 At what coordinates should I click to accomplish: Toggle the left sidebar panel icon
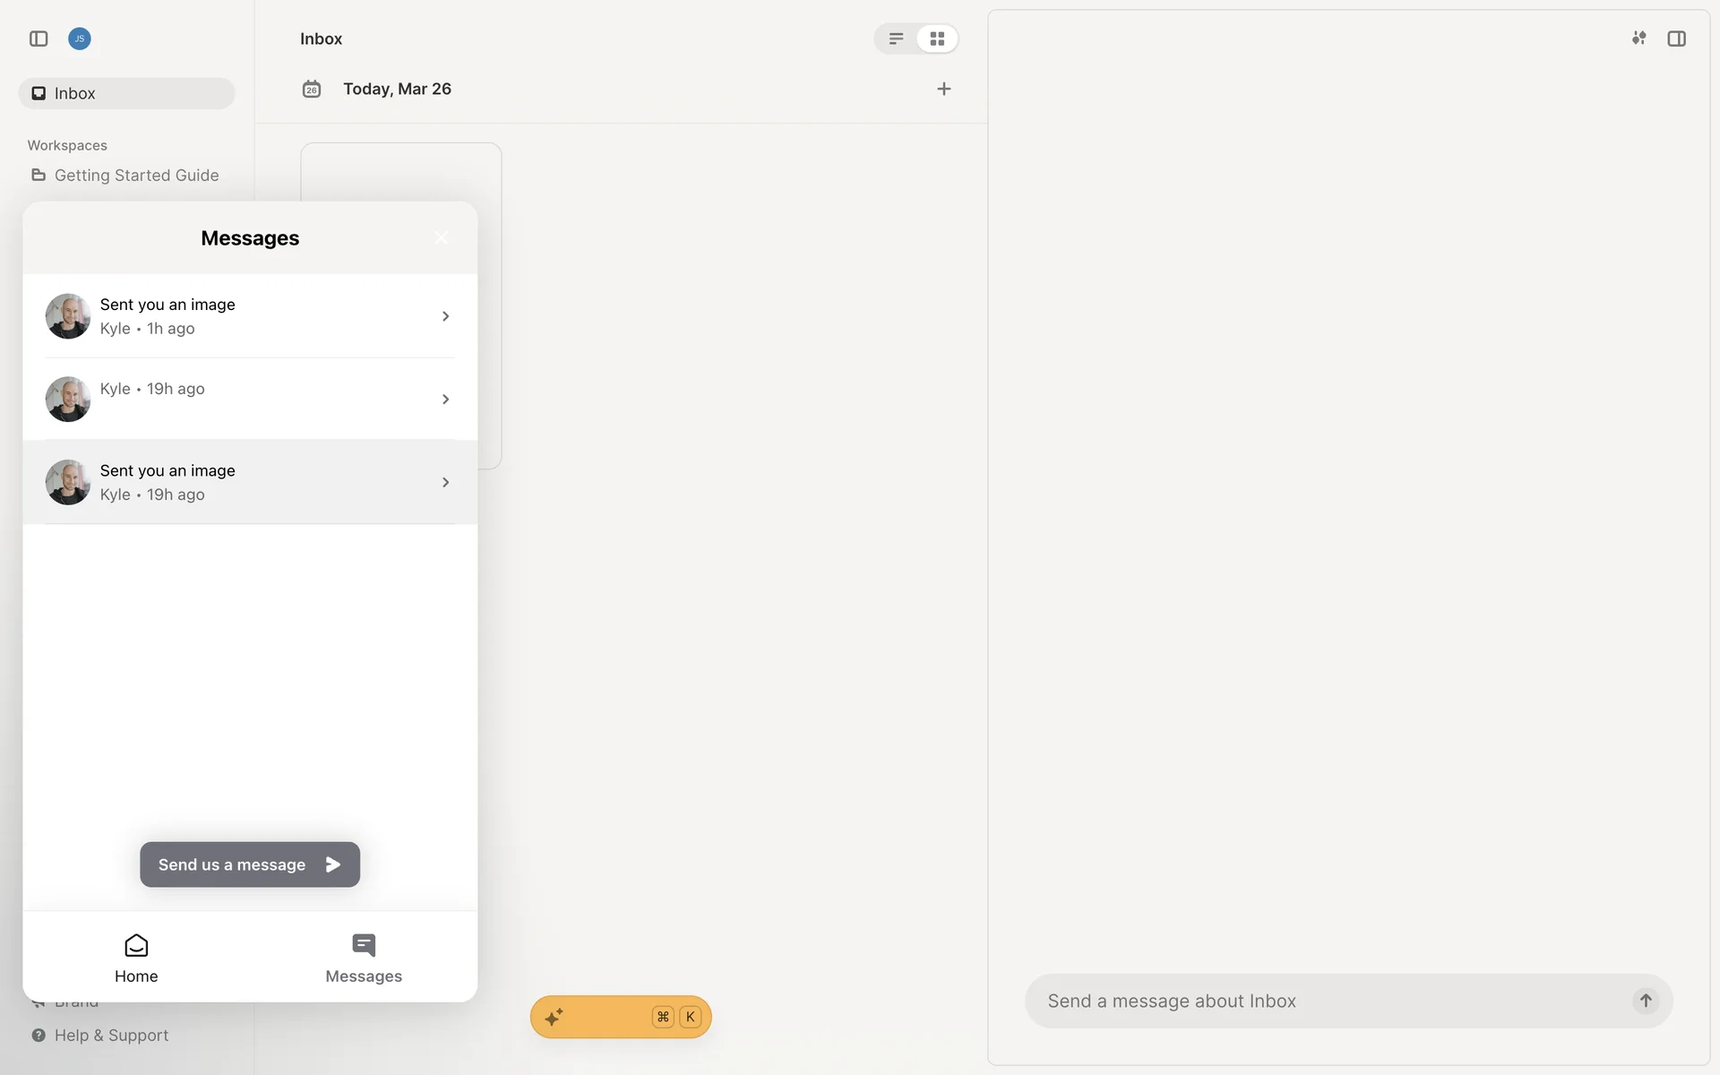click(39, 39)
